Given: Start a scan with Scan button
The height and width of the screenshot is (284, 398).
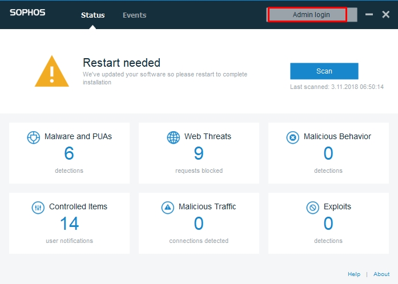Looking at the screenshot, I should coord(324,71).
